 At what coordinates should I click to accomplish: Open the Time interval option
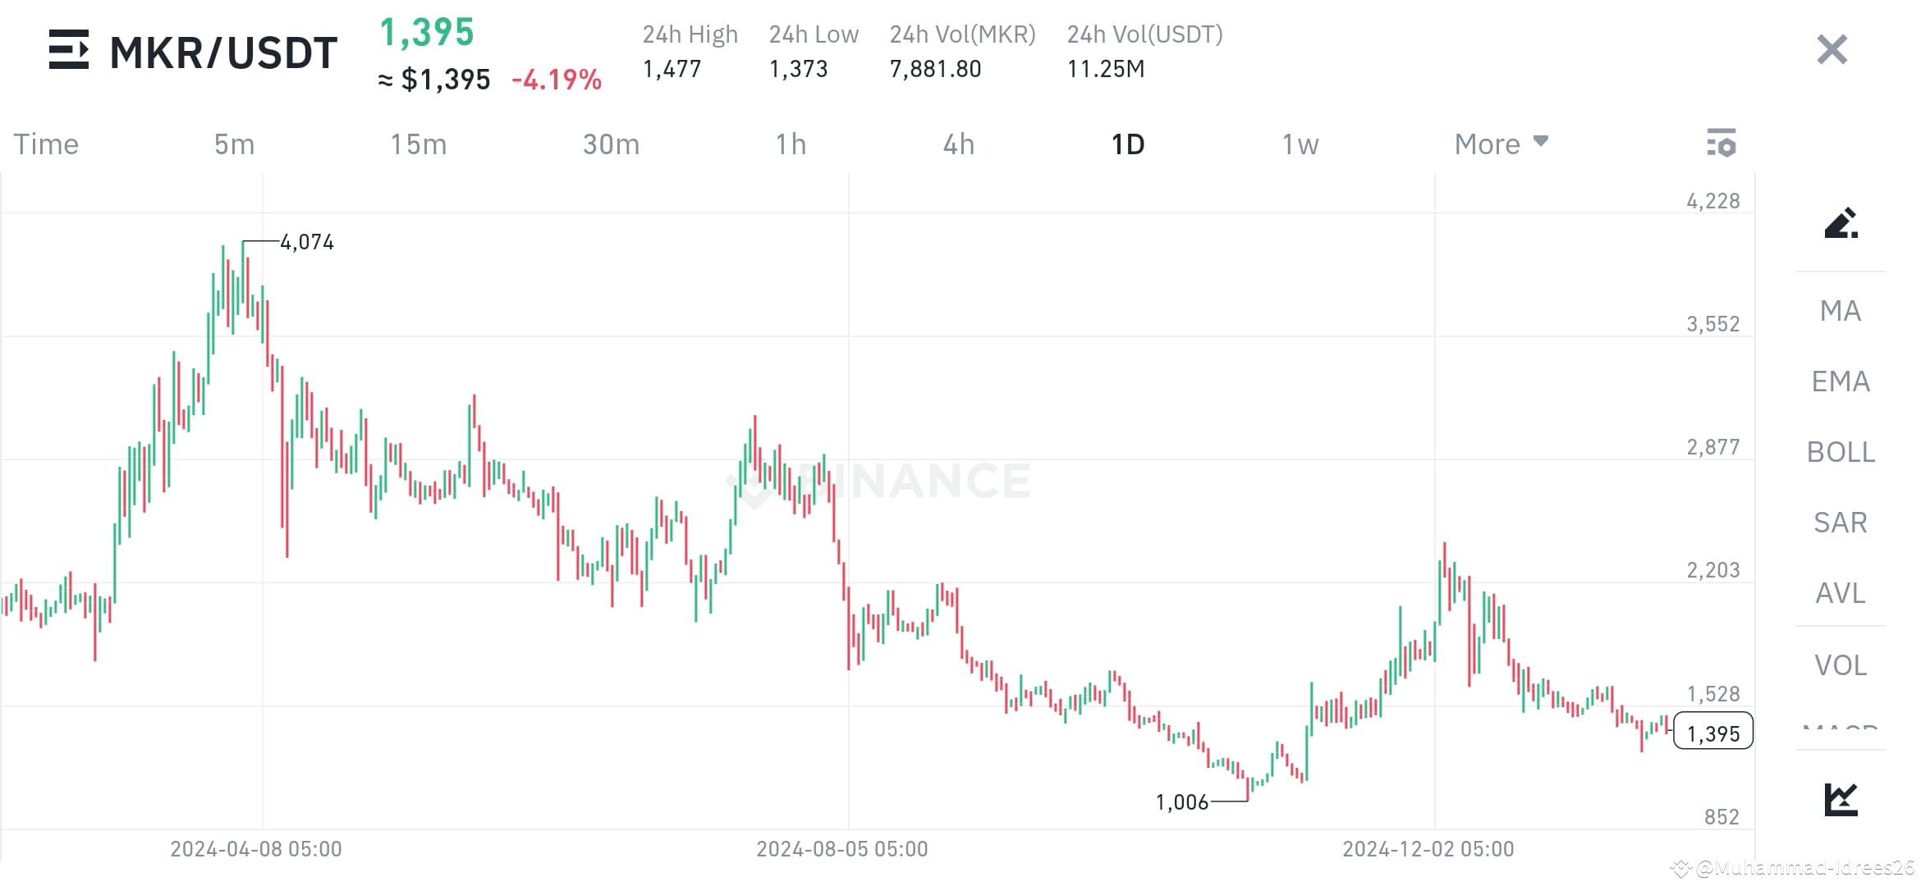(x=45, y=144)
